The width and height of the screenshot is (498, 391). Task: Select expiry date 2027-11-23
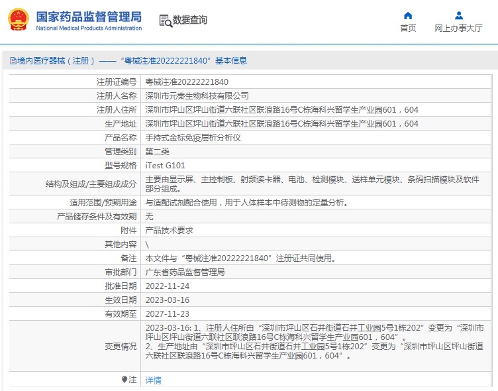(168, 314)
